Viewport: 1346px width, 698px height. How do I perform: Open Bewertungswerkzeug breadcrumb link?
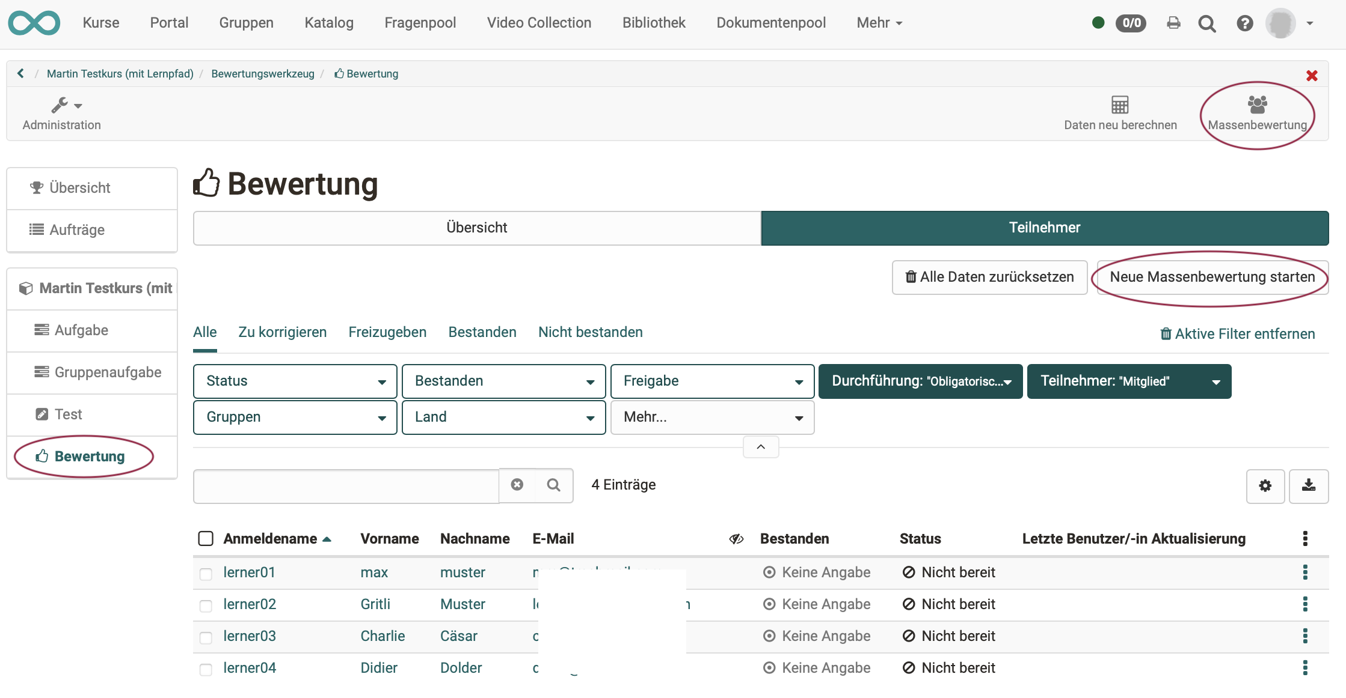[x=263, y=73]
